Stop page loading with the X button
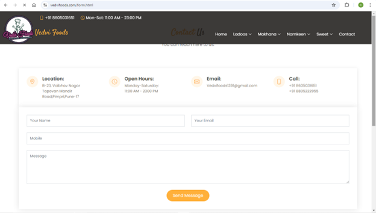This screenshot has height=219, width=379. tap(25, 5)
